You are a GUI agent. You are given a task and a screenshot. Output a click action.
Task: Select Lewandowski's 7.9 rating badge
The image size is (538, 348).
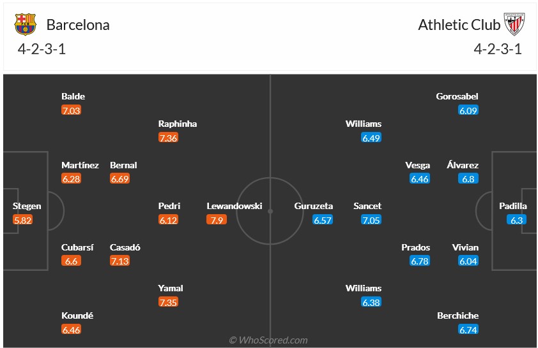[x=217, y=220]
